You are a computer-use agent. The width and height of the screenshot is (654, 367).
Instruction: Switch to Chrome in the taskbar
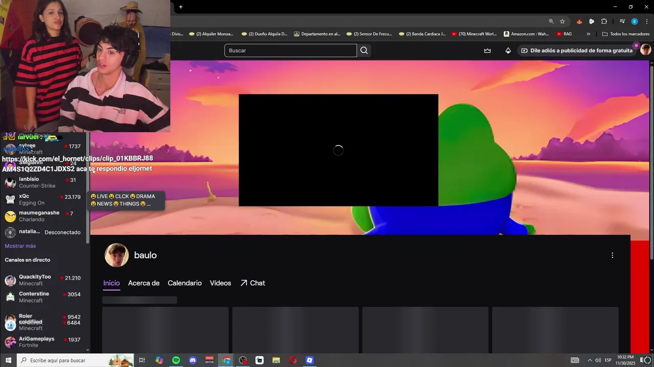pyautogui.click(x=226, y=360)
